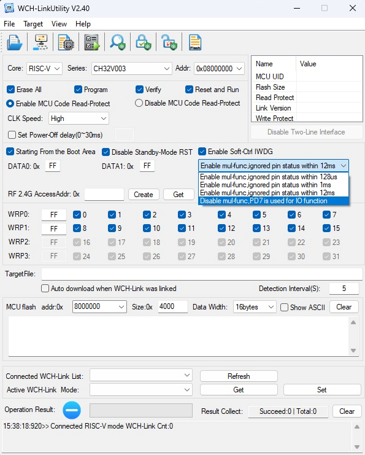Open the Core RISC-V dropdown

(44, 69)
